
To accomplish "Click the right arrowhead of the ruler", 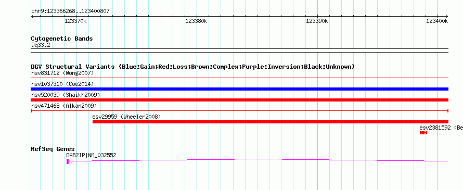I will point(447,16).
